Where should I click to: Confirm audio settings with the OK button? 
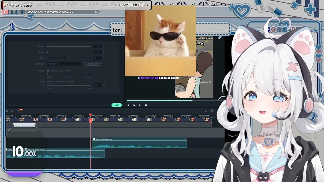tap(117, 105)
